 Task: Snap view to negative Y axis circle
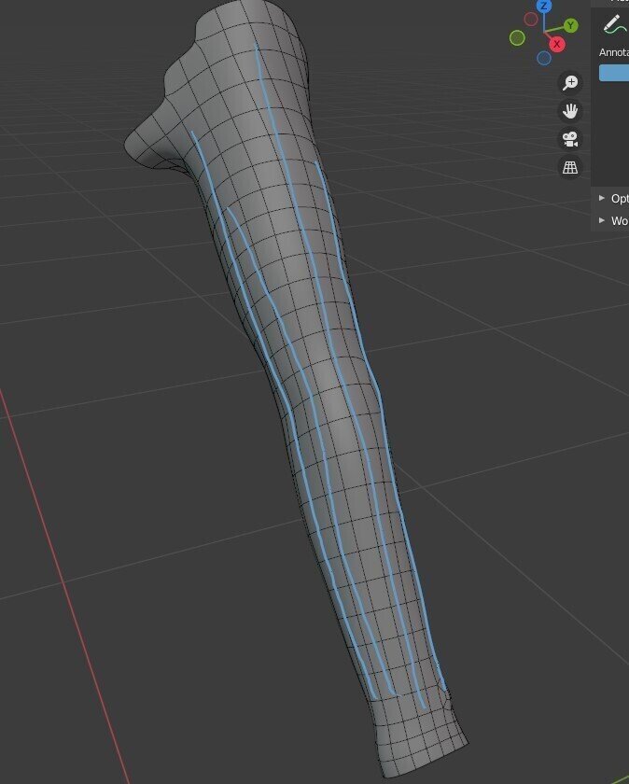[517, 38]
